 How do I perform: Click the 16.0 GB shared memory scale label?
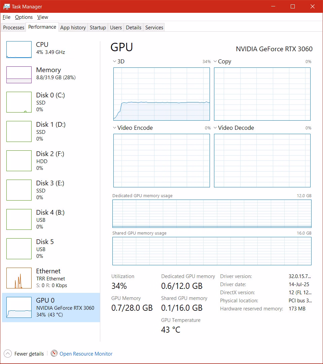click(304, 233)
